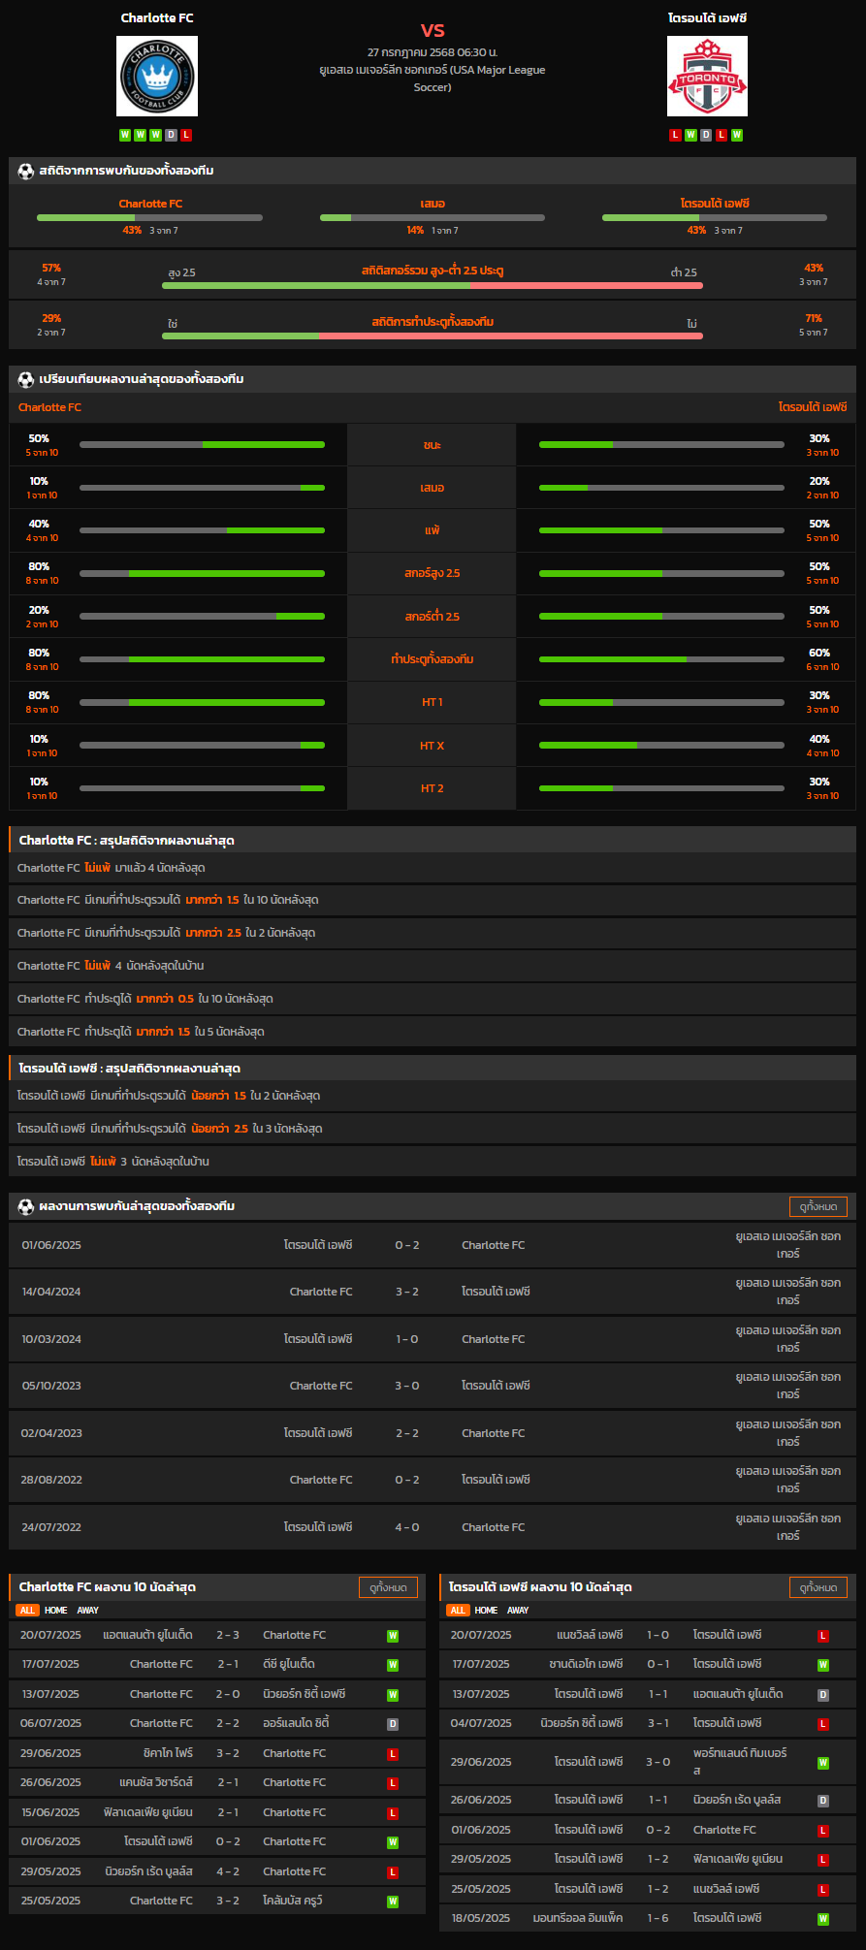Click Charlotte FC ทำประตูได้ มากกว่า 1.5 line
Image resolution: width=866 pixels, height=1950 pixels.
coord(433,1032)
